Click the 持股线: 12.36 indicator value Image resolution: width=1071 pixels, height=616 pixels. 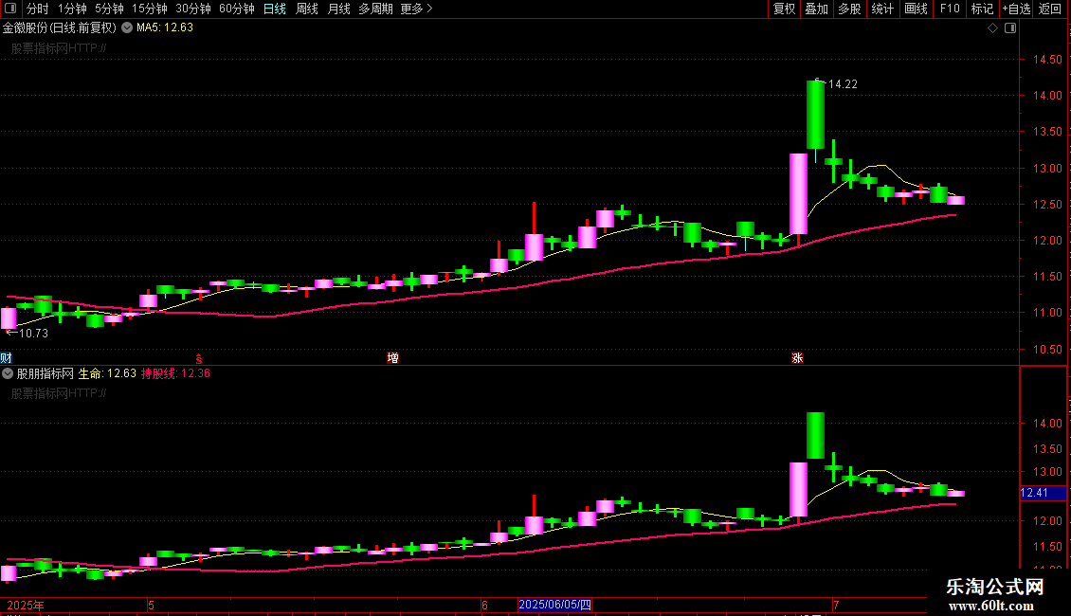pos(175,373)
